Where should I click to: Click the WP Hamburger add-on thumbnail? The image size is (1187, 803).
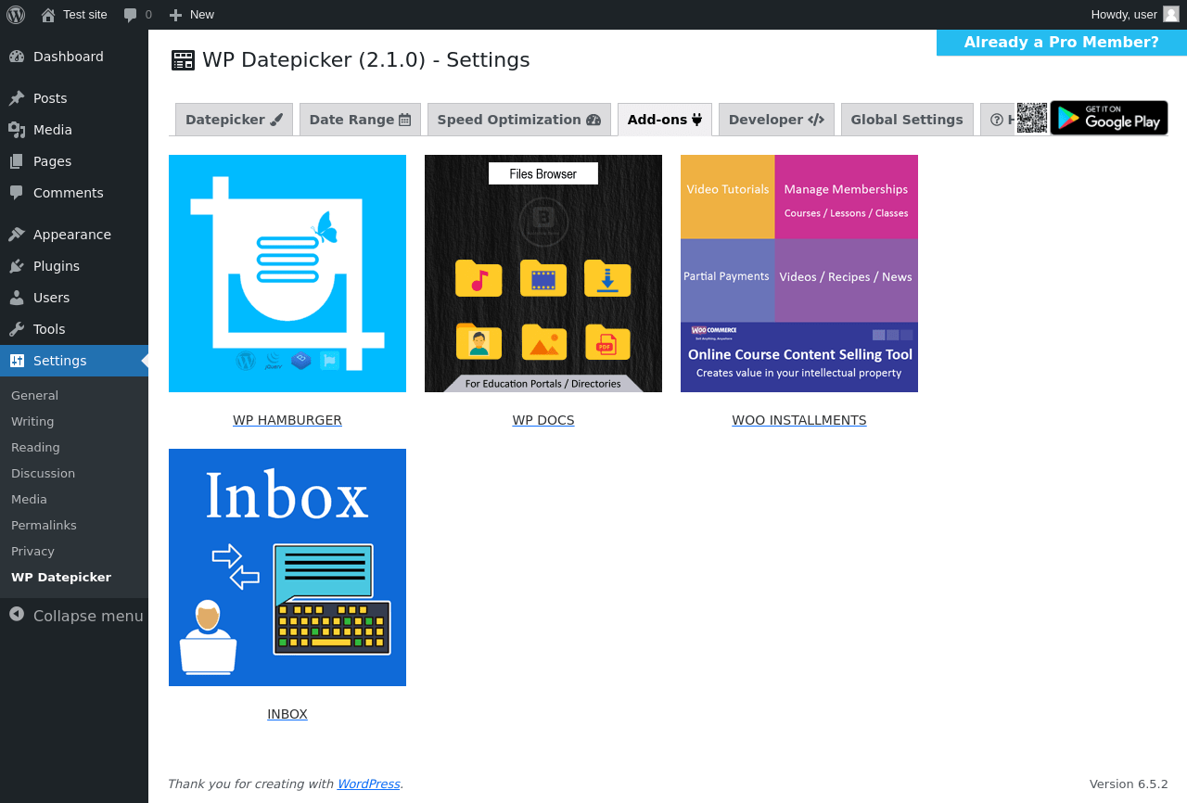point(287,274)
